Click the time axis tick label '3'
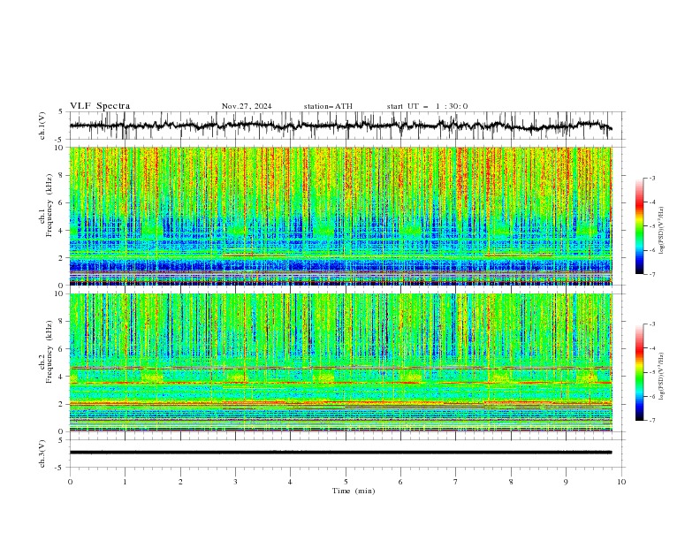Screen dimensions: 700x541 [235, 482]
